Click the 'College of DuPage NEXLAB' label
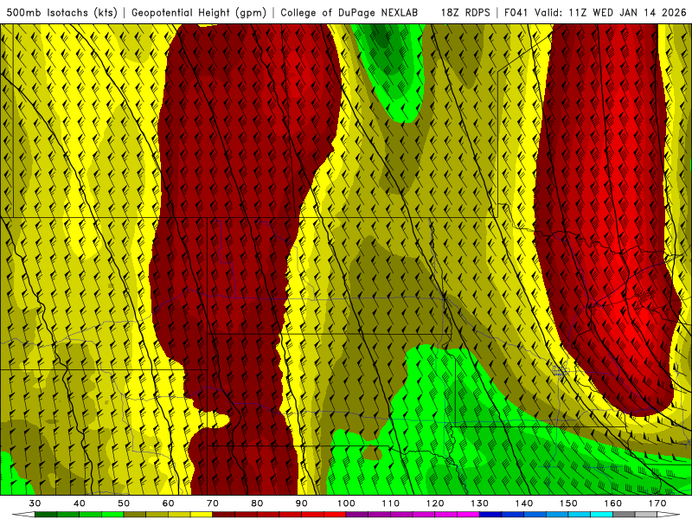Image resolution: width=692 pixels, height=519 pixels. click(349, 12)
